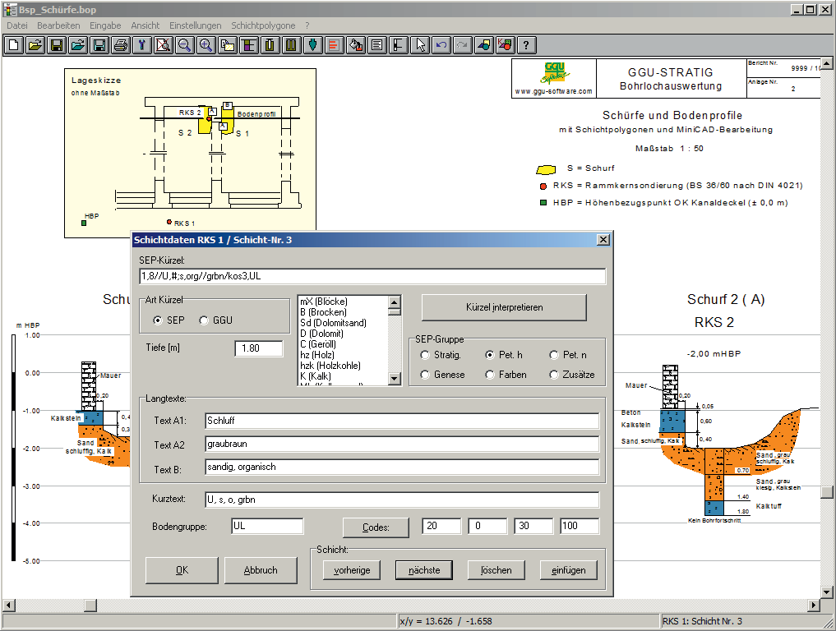Click the Text A1 field containing Schluff
836x631 pixels.
tap(402, 421)
